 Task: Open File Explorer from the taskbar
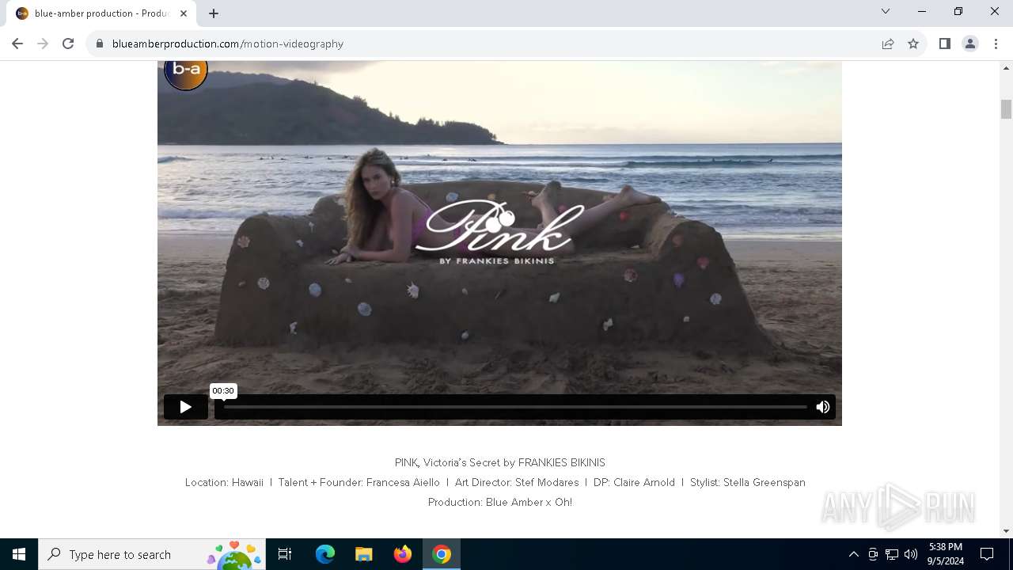[364, 554]
